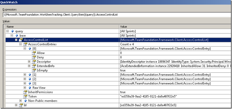Click the Name column header
232x109 pixels.
pyautogui.click(x=62, y=27)
